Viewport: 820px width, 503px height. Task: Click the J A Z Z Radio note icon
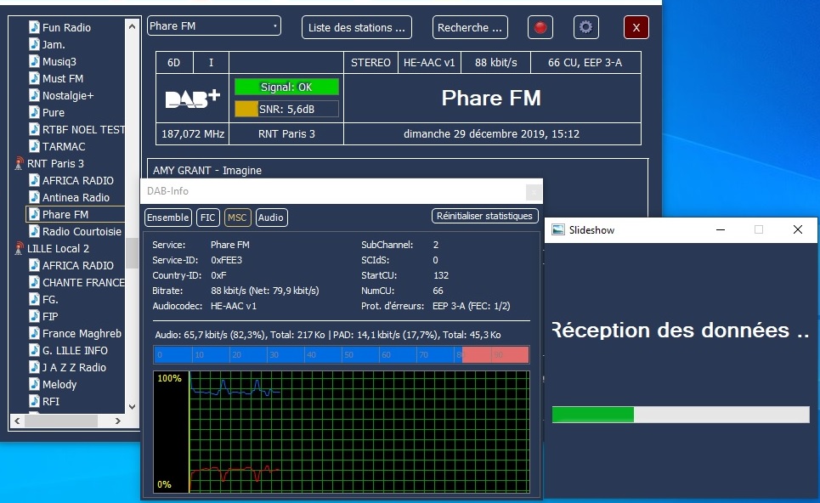click(34, 367)
